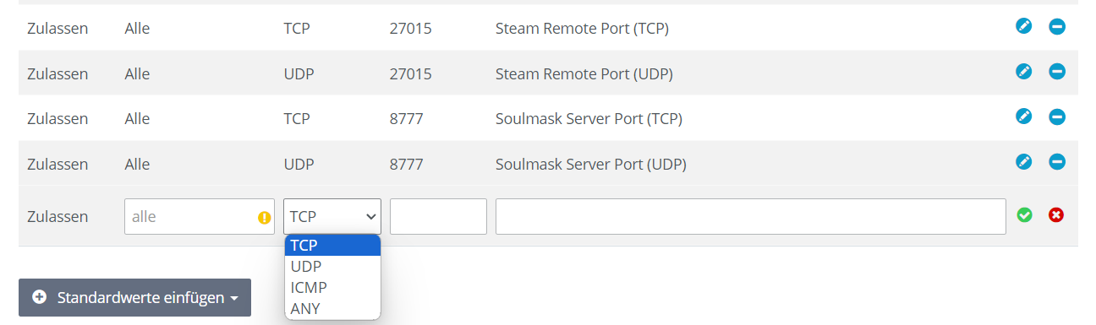Click the empty port number field
Viewport: 1096px width, 325px height.
pos(438,216)
